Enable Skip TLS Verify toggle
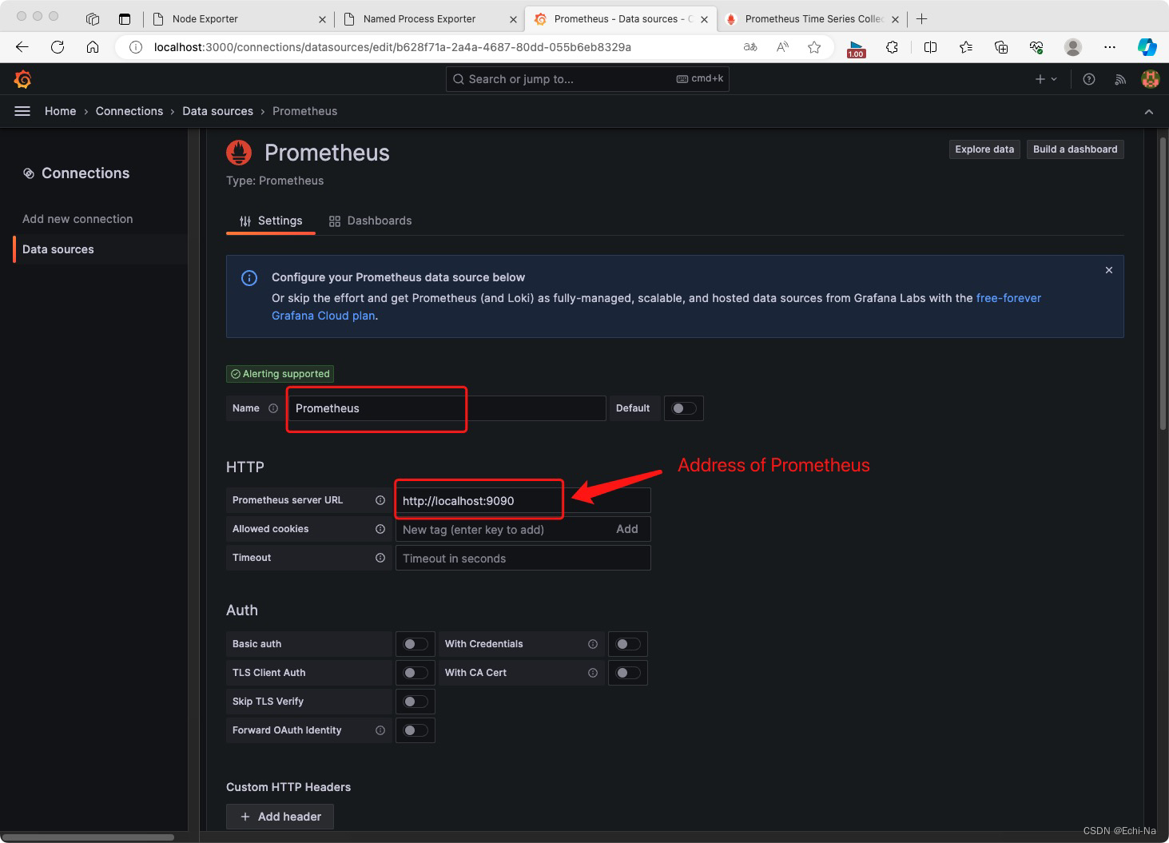This screenshot has width=1169, height=843. coord(416,702)
